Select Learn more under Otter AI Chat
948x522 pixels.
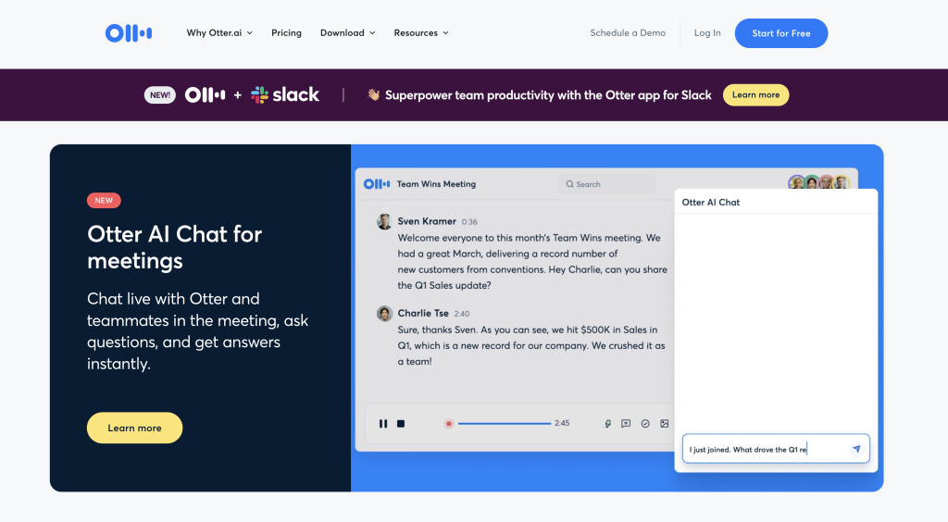[134, 428]
